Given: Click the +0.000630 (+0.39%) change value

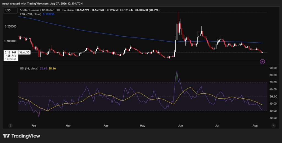Looking at the screenshot, I should (147, 10).
